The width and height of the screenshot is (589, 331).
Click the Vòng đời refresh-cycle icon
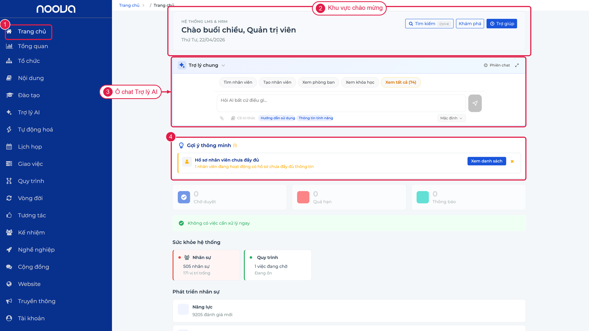point(9,198)
